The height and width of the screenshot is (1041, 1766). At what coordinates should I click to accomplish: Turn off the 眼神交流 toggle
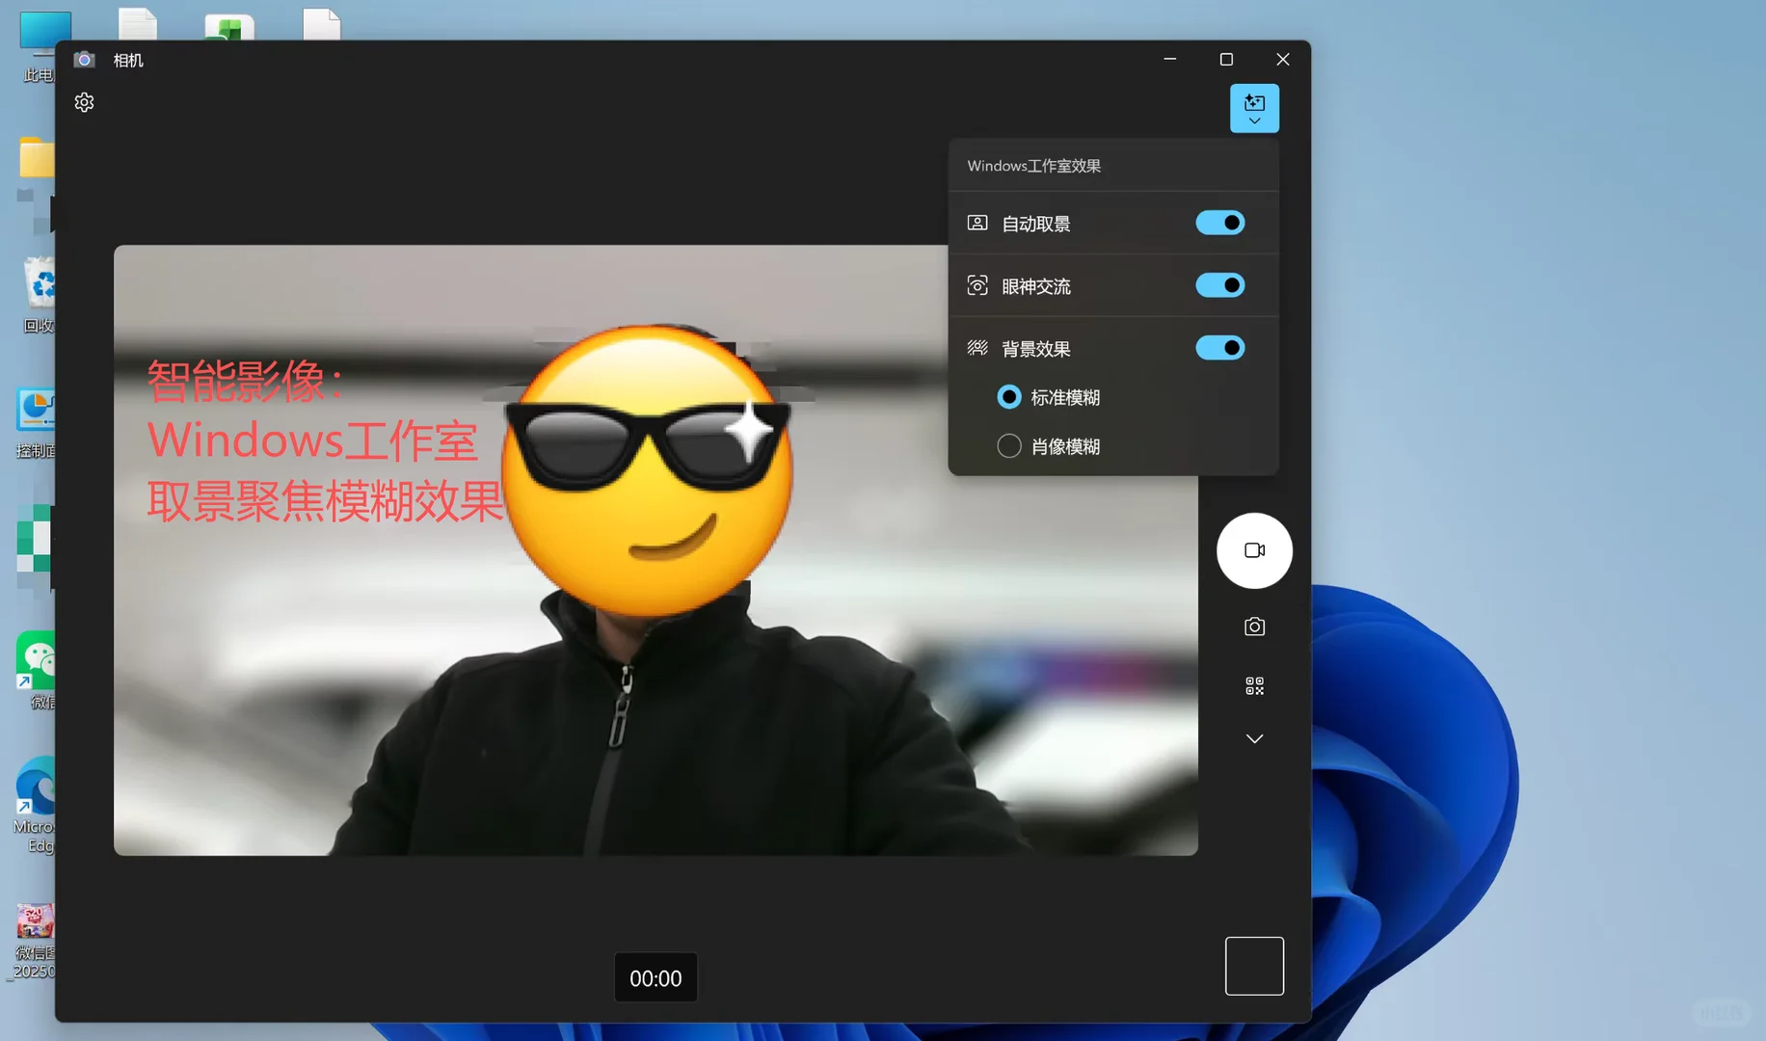click(1219, 285)
